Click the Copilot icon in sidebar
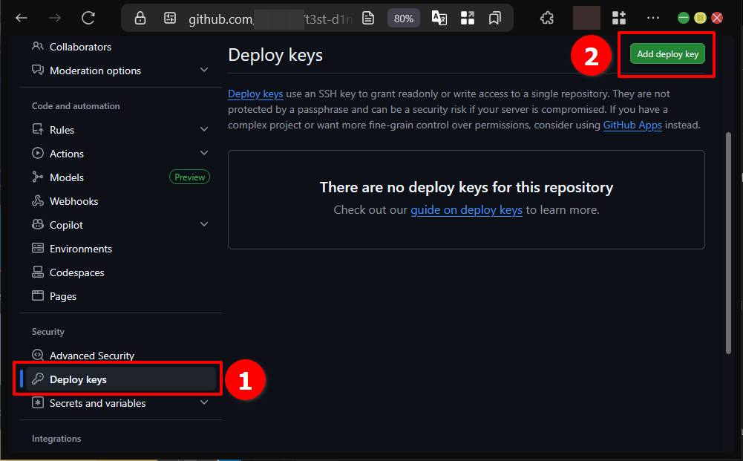The height and width of the screenshot is (461, 743). pyautogui.click(x=38, y=225)
